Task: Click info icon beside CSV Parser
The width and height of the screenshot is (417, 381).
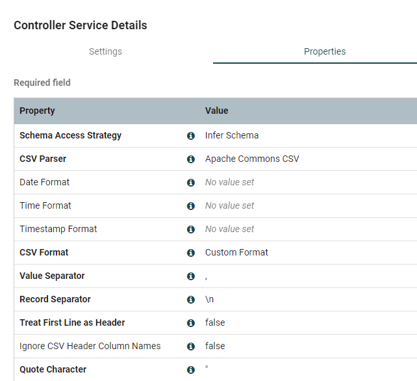Action: tap(191, 159)
